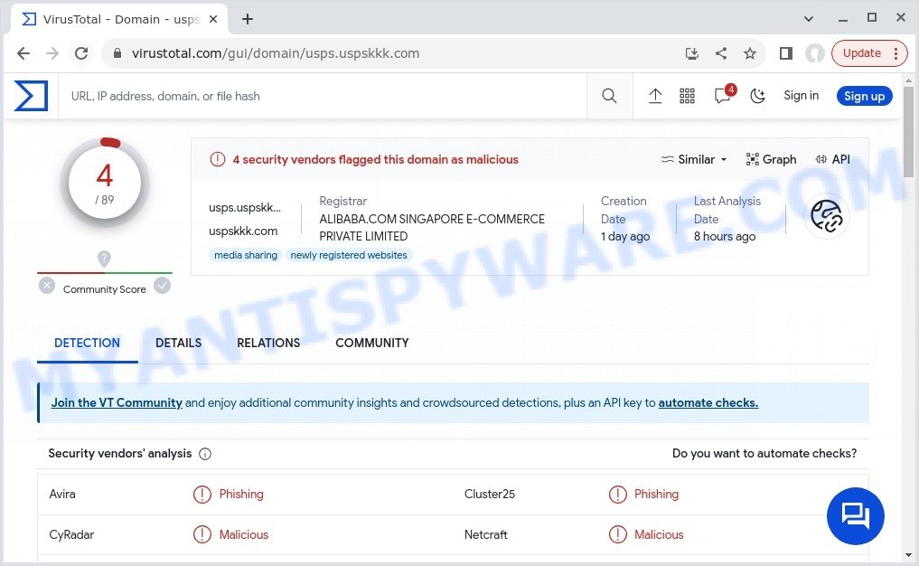Screen dimensions: 919x566
Task: Click info icon beside Security vendors' analysis
Action: [205, 454]
